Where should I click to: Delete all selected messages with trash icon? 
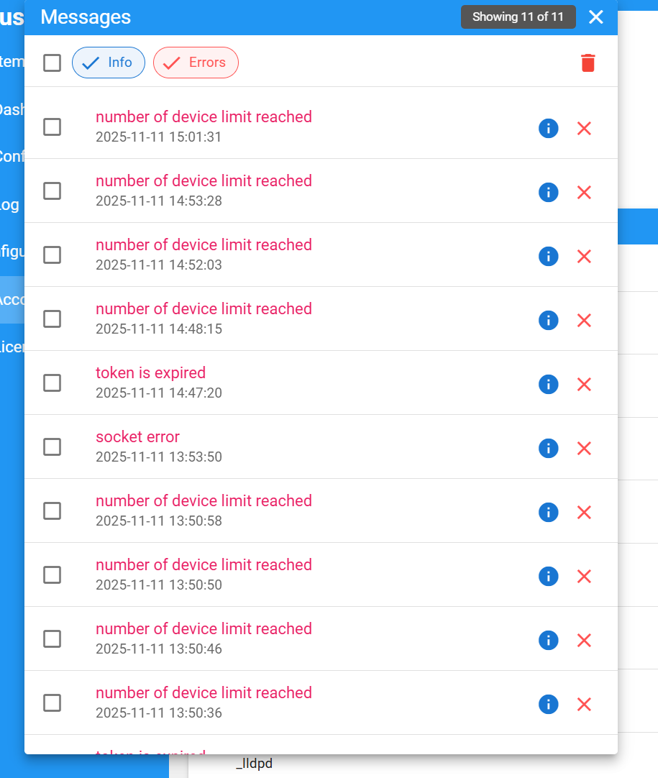pos(588,63)
